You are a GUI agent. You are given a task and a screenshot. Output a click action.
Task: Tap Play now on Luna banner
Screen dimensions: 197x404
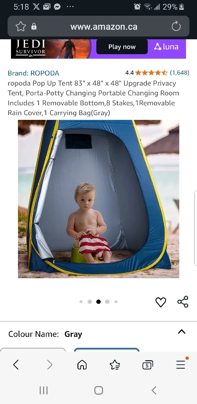[122, 47]
